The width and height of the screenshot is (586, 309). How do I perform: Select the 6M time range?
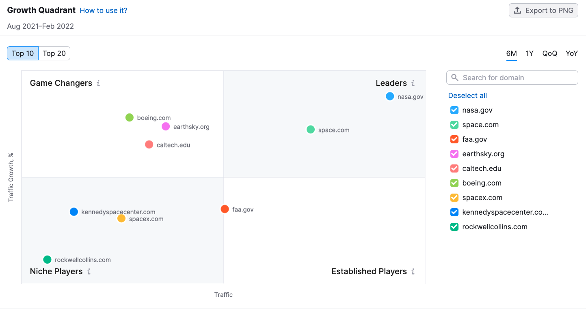[512, 53]
